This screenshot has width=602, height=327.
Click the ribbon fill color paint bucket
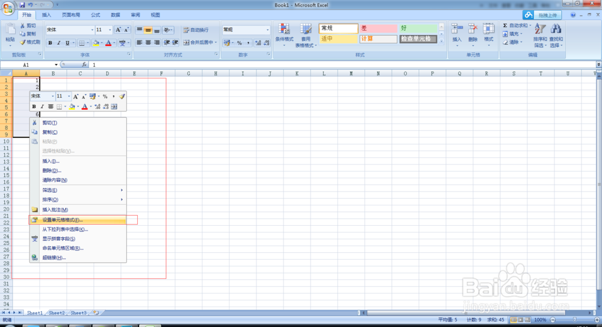[96, 43]
